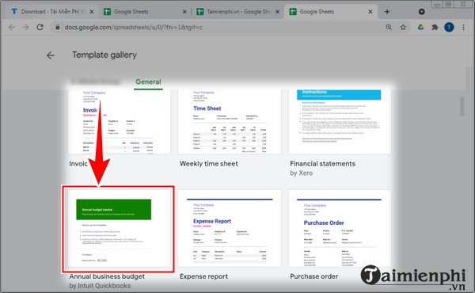
Task: Open the Weekly time sheet template thumbnail
Action: point(230,121)
